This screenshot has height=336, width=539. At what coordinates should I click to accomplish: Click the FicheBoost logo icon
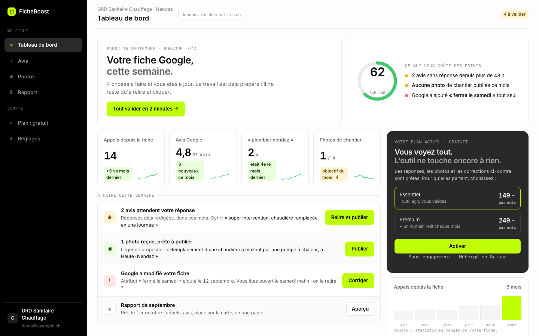point(12,12)
